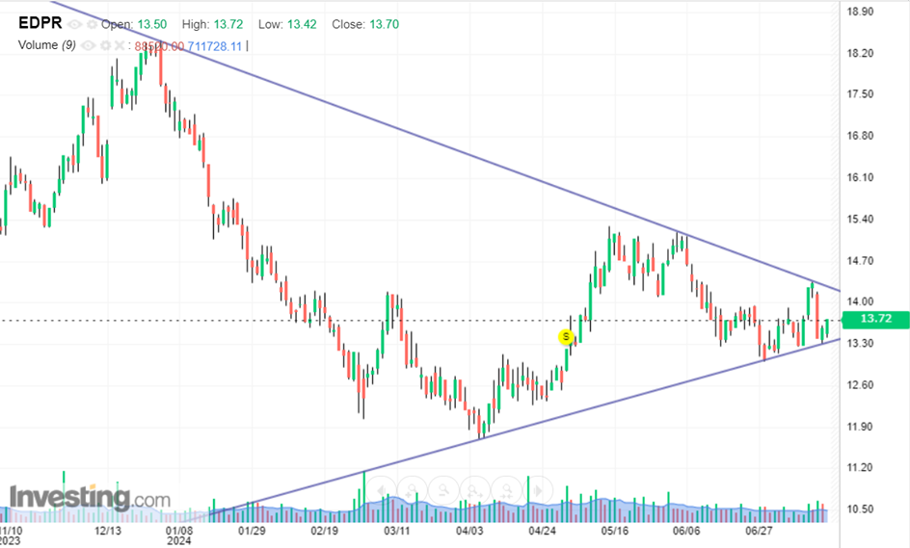Click the 03/11 date axis label
910x548 pixels.
[397, 531]
